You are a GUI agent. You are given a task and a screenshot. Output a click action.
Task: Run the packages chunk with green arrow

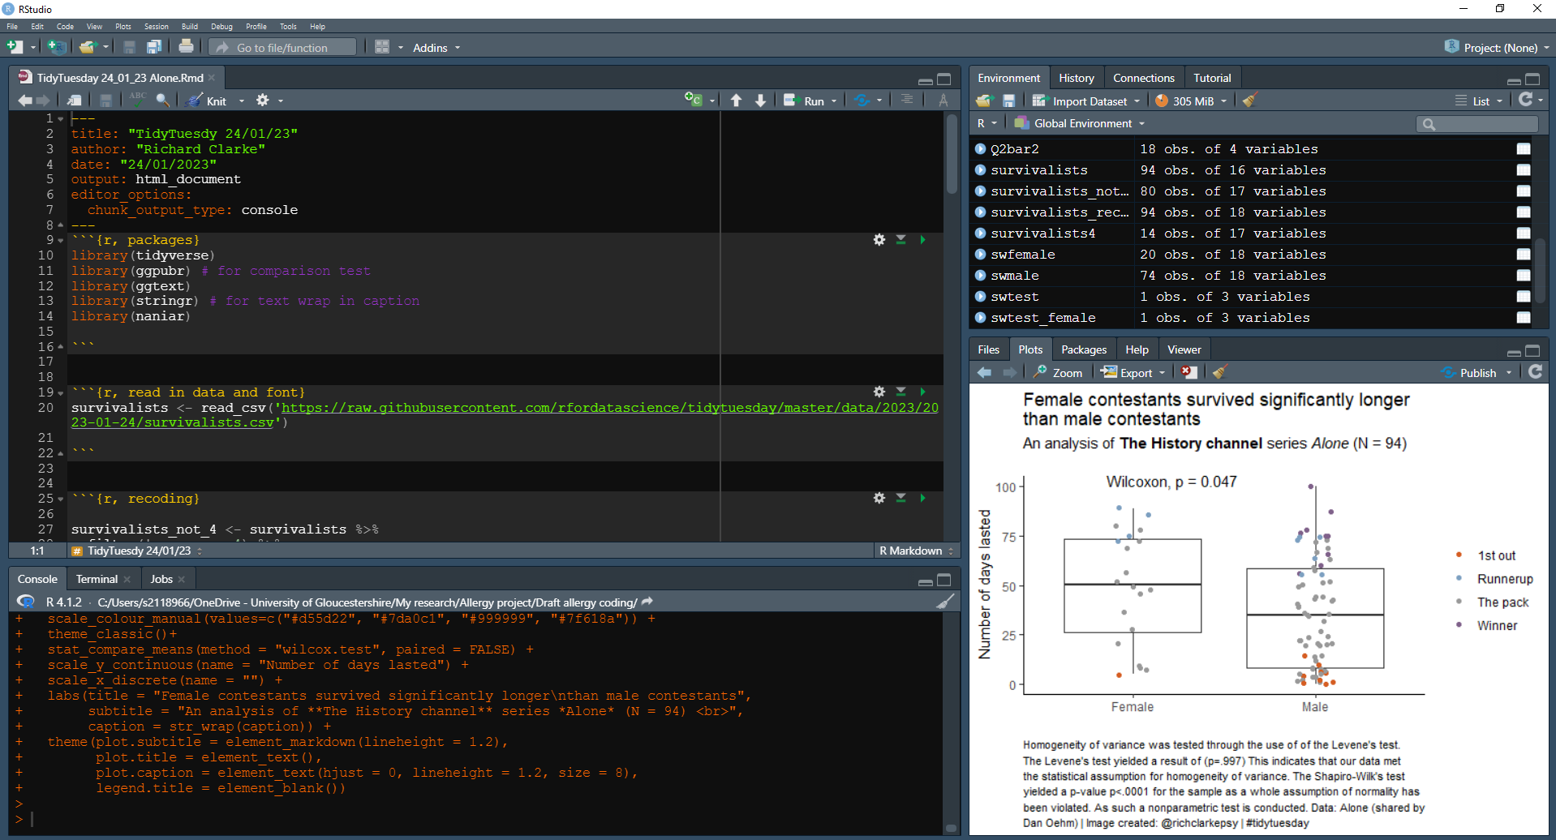pyautogui.click(x=922, y=240)
